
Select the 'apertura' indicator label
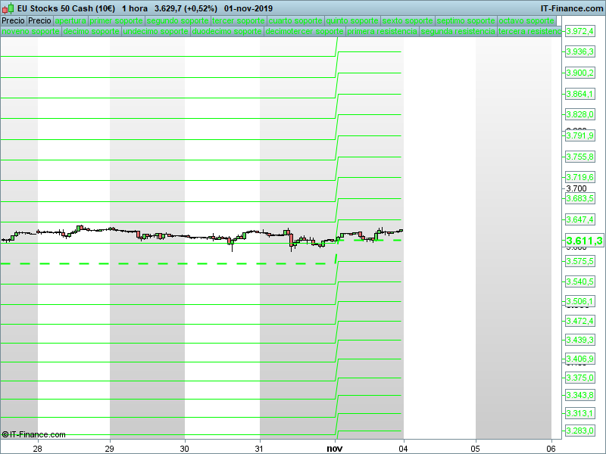click(70, 21)
